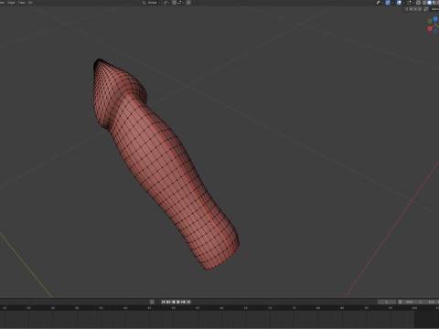The height and width of the screenshot is (329, 439).
Task: Toggle auto merge vertices icon
Action: click(426, 9)
